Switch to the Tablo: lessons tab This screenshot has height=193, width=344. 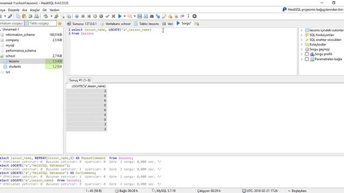tap(146, 24)
